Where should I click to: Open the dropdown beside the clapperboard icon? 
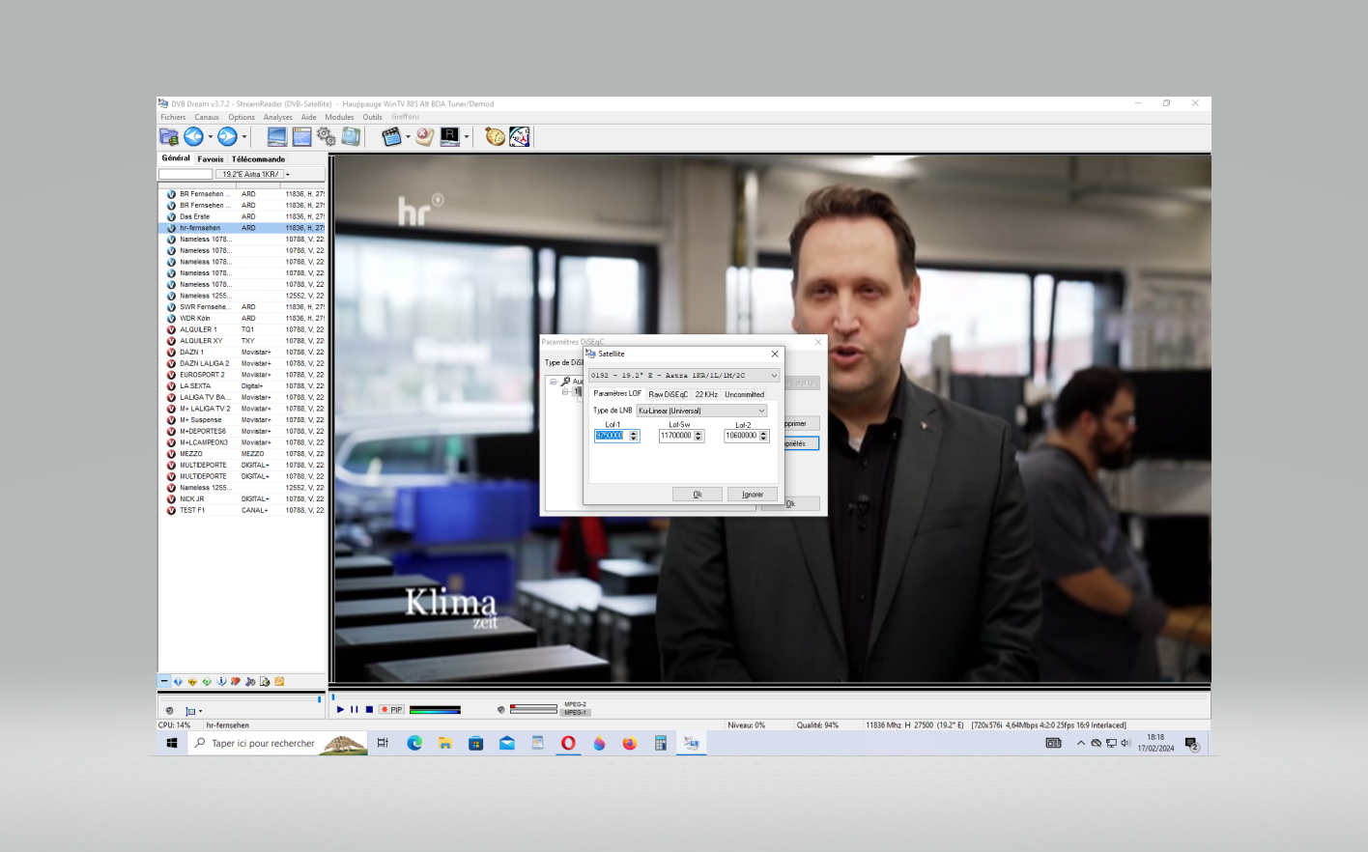(x=408, y=137)
